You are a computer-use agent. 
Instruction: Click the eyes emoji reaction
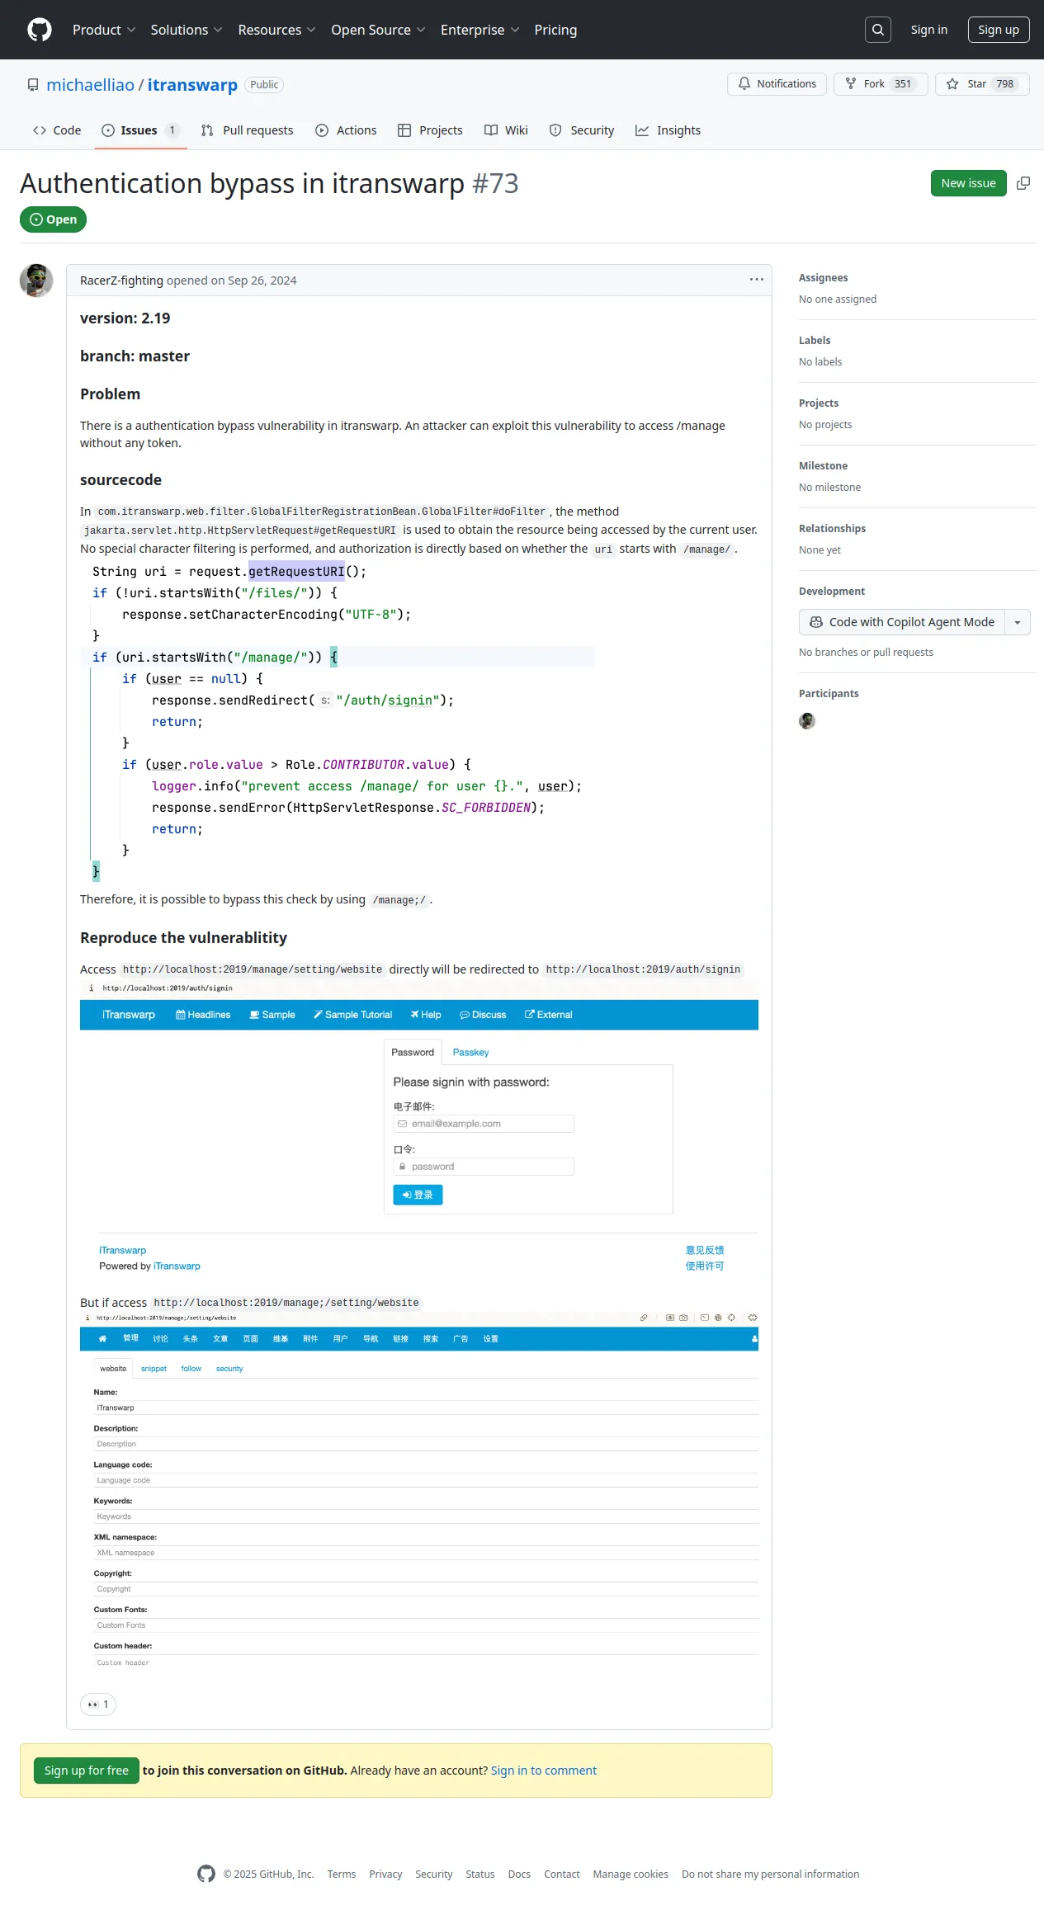pyautogui.click(x=98, y=1705)
